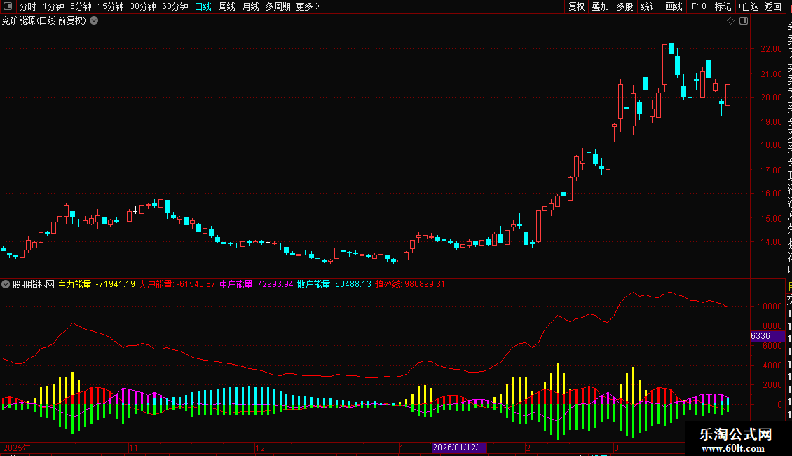Click the 大户能量 indicator value label
The width and height of the screenshot is (792, 456).
click(x=177, y=284)
